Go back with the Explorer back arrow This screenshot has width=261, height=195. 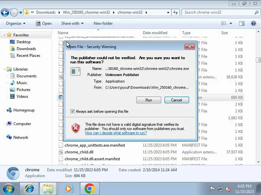click(x=5, y=12)
